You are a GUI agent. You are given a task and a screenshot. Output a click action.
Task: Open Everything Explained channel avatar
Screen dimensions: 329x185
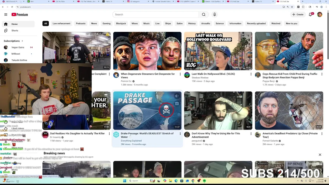(116, 135)
